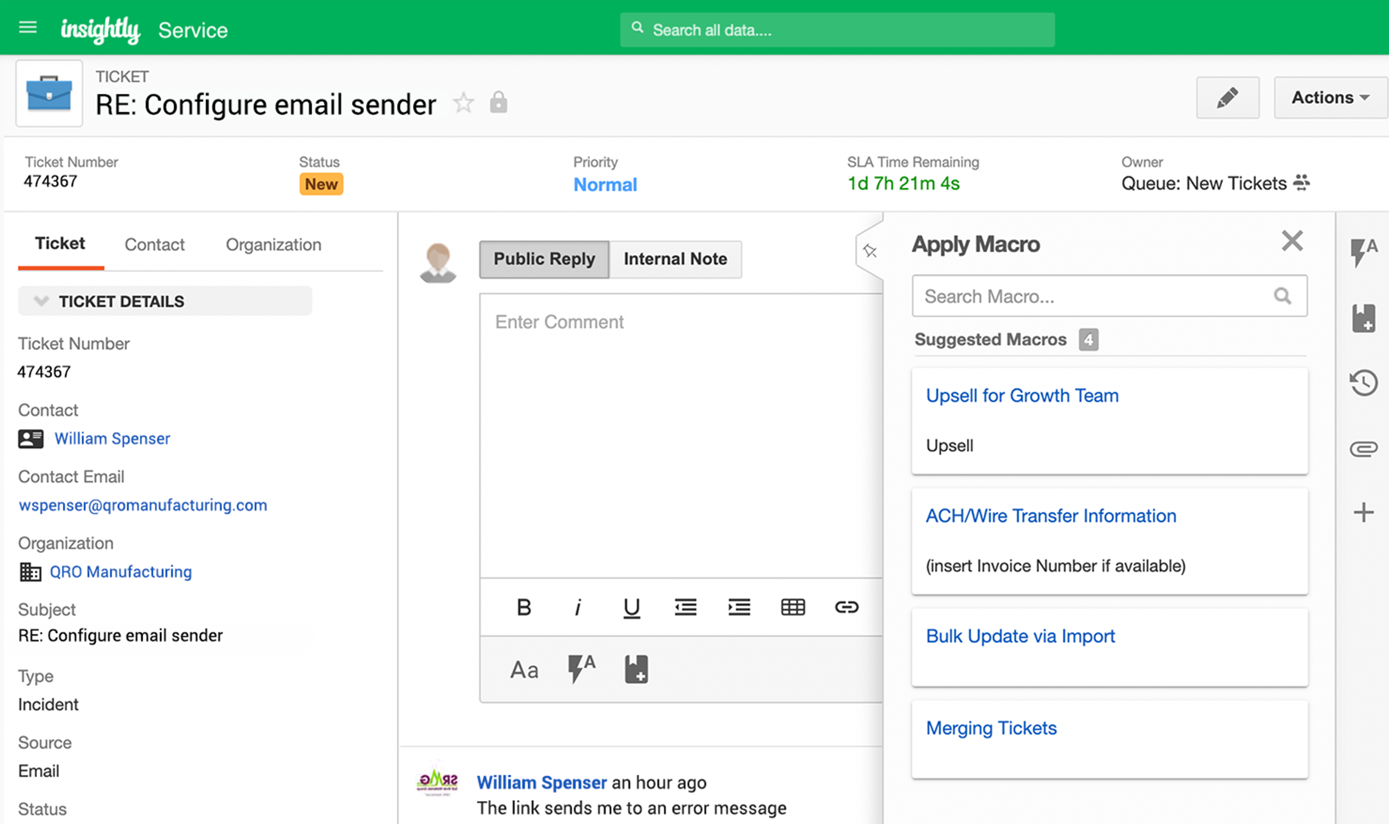Click the SLA time remaining value
1389x824 pixels.
[903, 184]
